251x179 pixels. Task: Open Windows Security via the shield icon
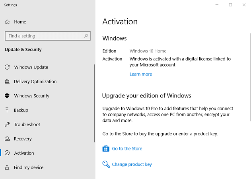7,96
